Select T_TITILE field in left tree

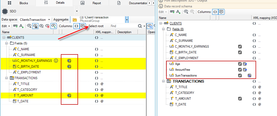[23, 84]
